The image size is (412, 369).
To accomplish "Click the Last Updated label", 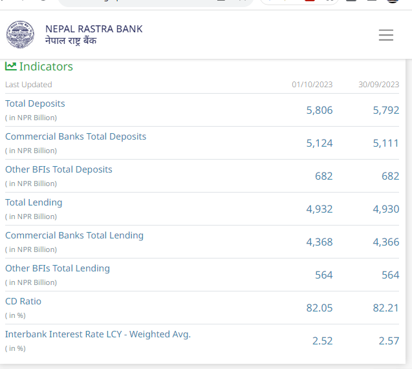I will tap(28, 85).
